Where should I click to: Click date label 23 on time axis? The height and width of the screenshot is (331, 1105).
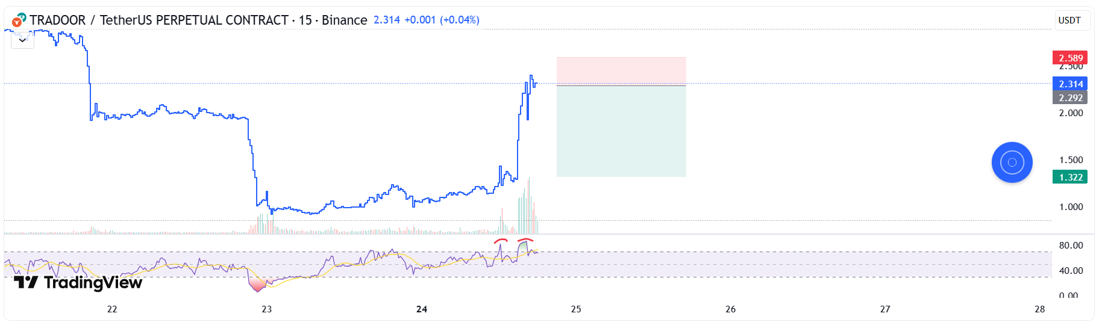pyautogui.click(x=266, y=309)
